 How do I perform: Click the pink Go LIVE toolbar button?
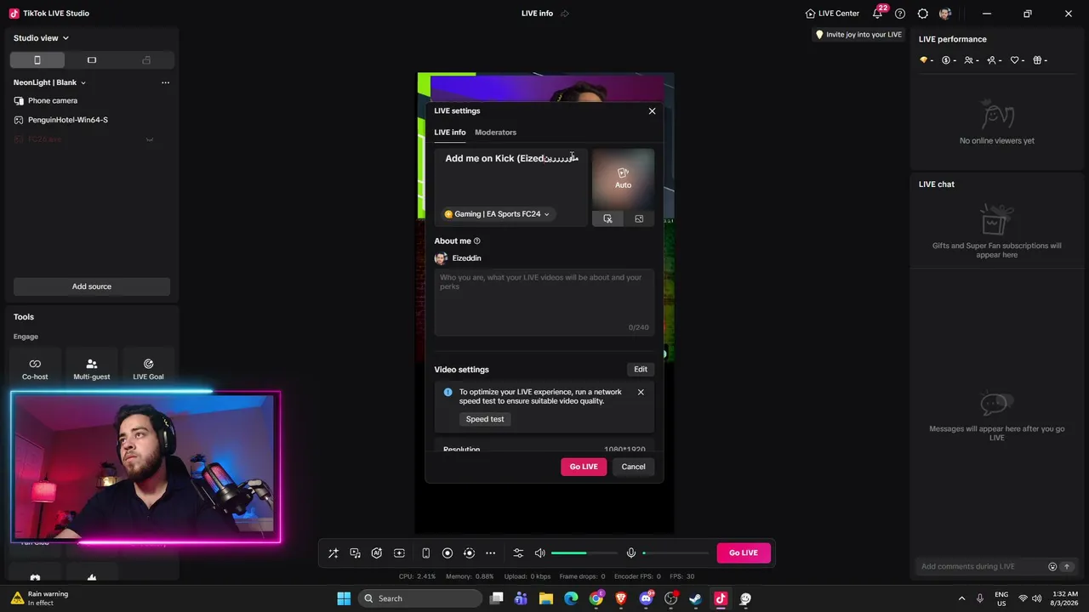tap(744, 552)
